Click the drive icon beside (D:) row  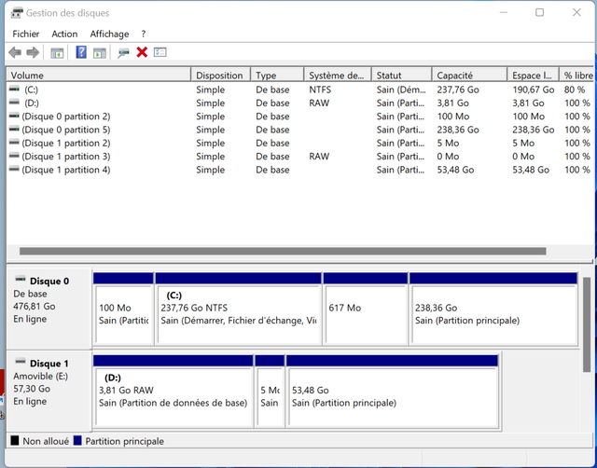[x=14, y=102]
